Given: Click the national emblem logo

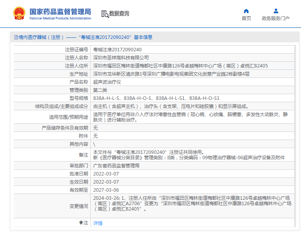Looking at the screenshot, I should click(x=19, y=13).
